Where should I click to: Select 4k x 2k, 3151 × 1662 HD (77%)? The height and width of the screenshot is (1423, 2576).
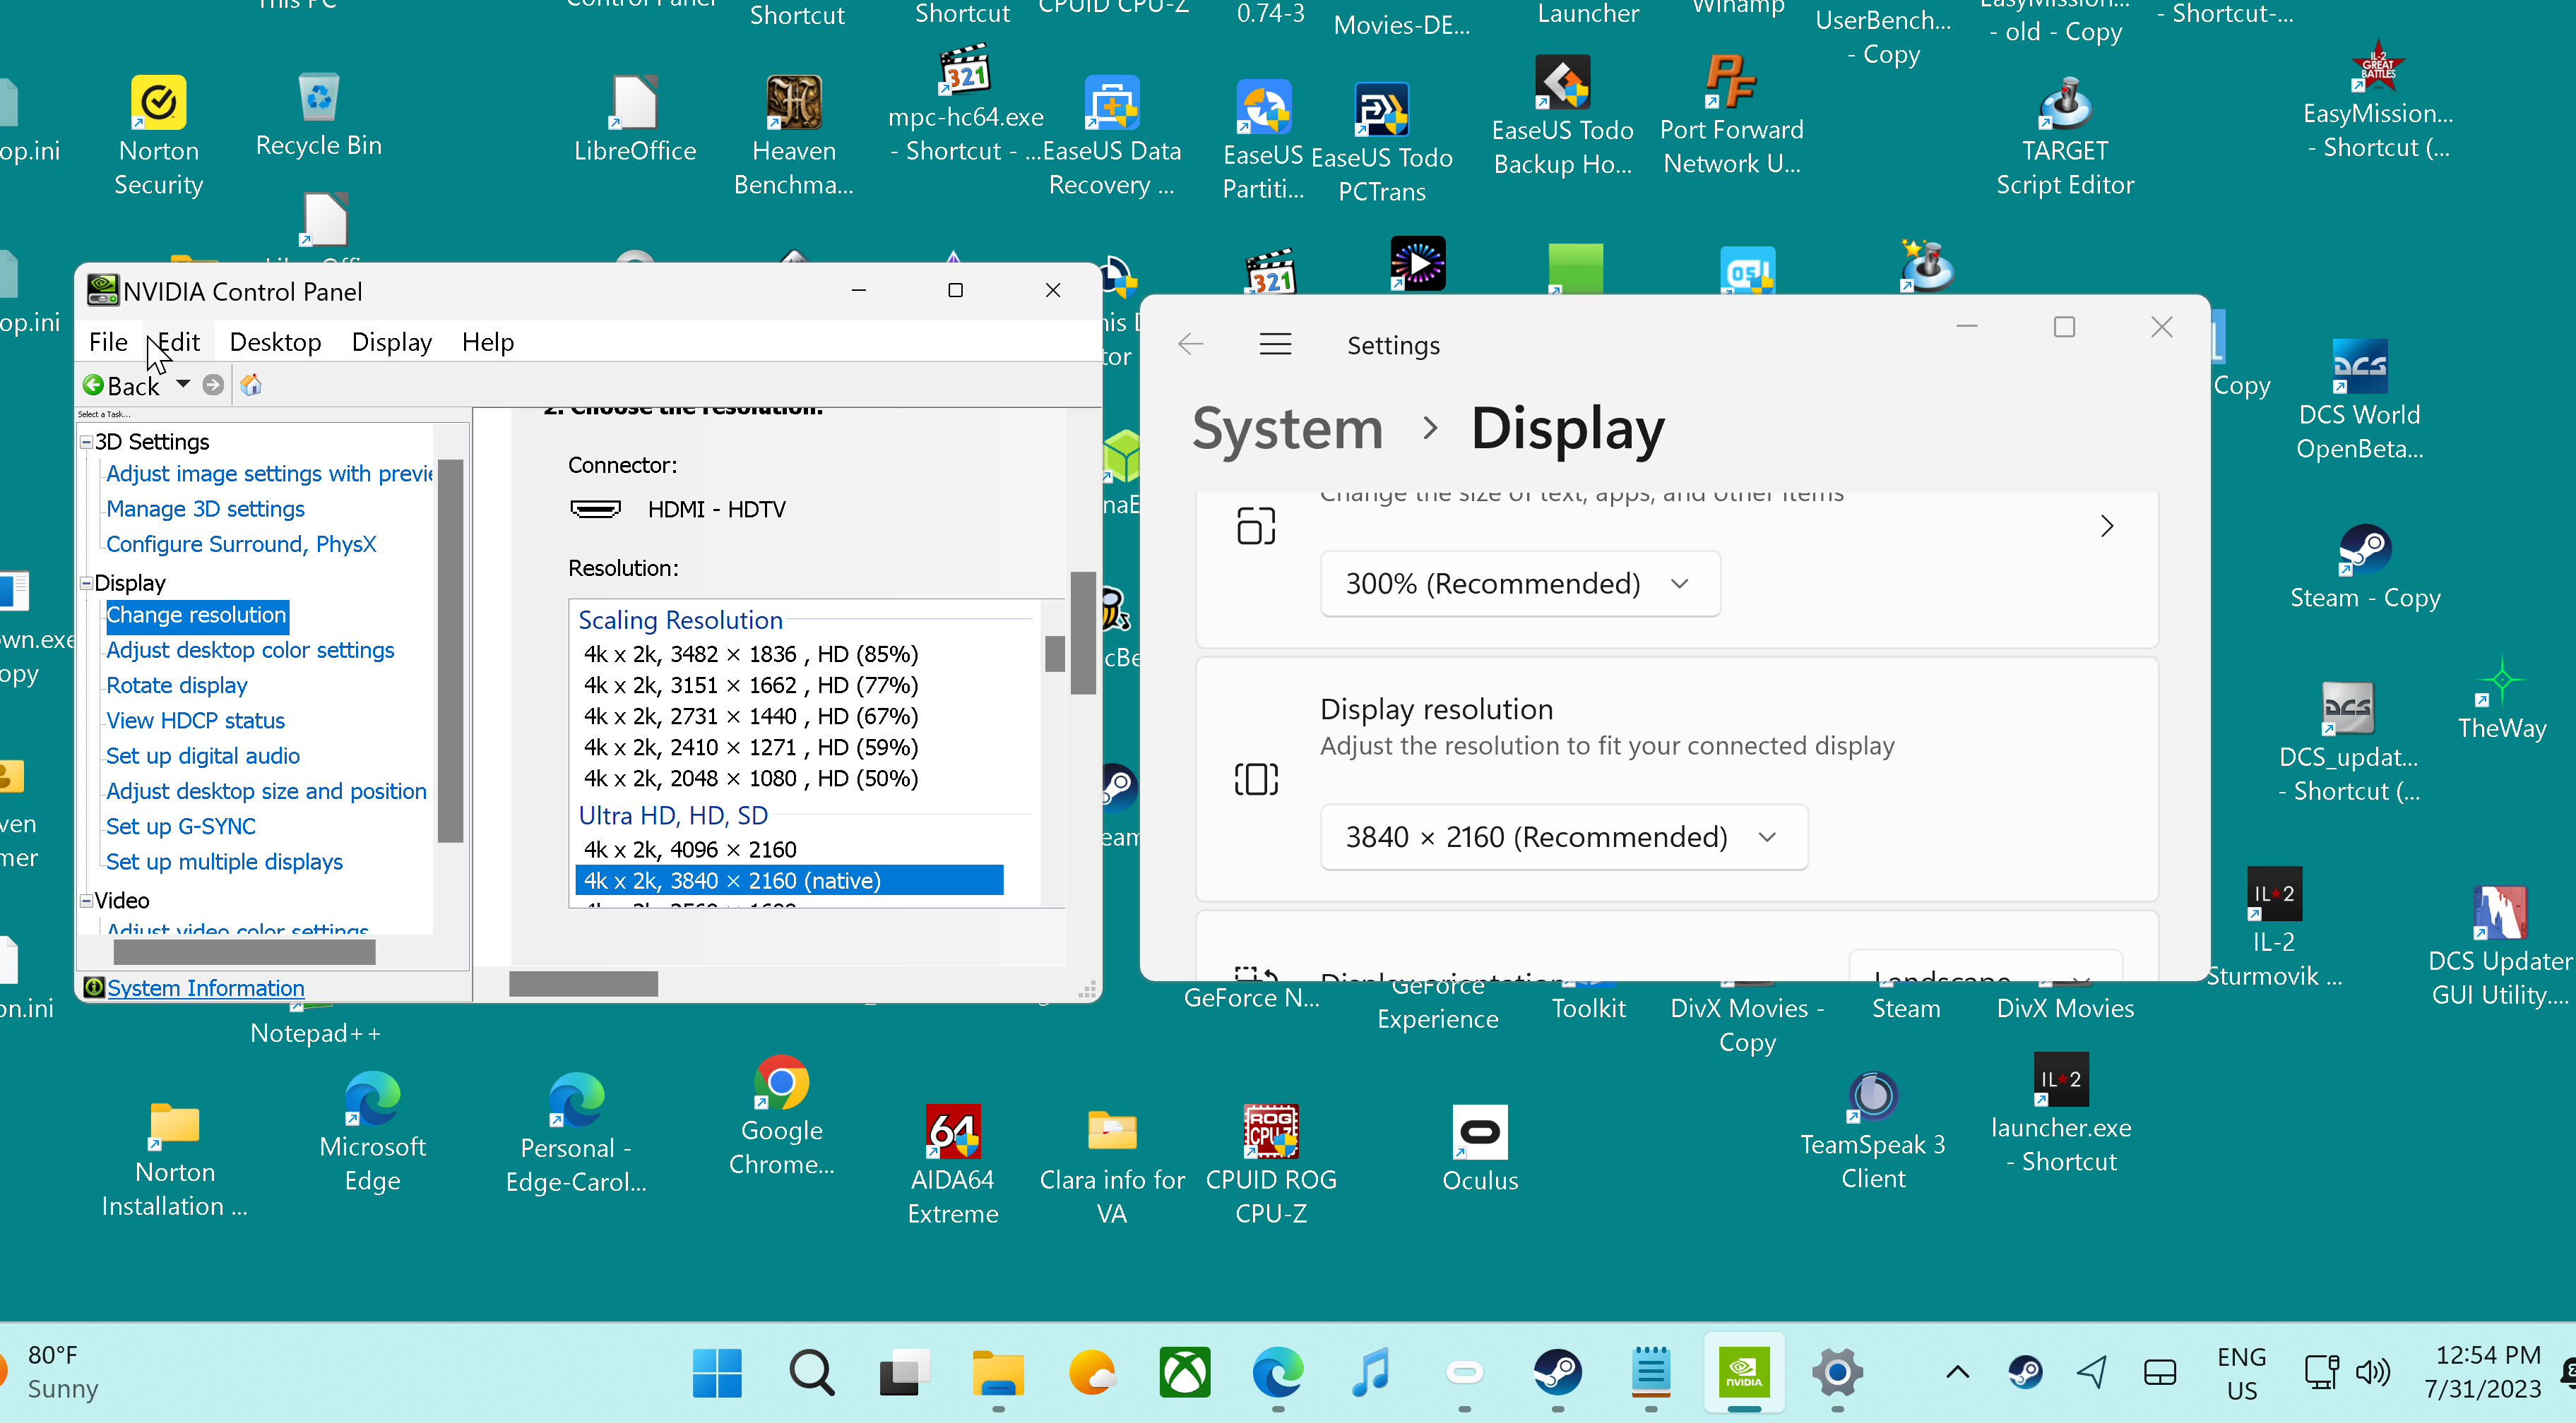pyautogui.click(x=751, y=685)
